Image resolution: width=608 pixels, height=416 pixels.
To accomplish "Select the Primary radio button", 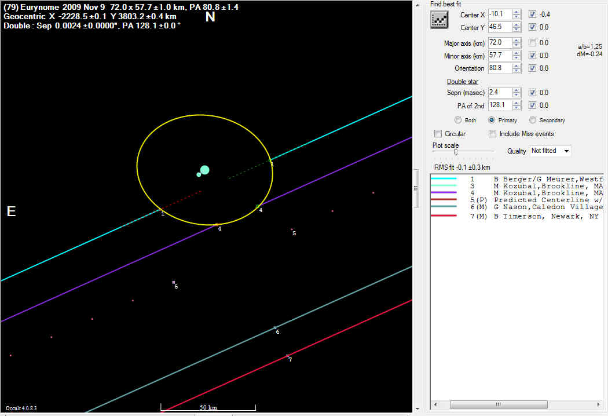I will (492, 120).
